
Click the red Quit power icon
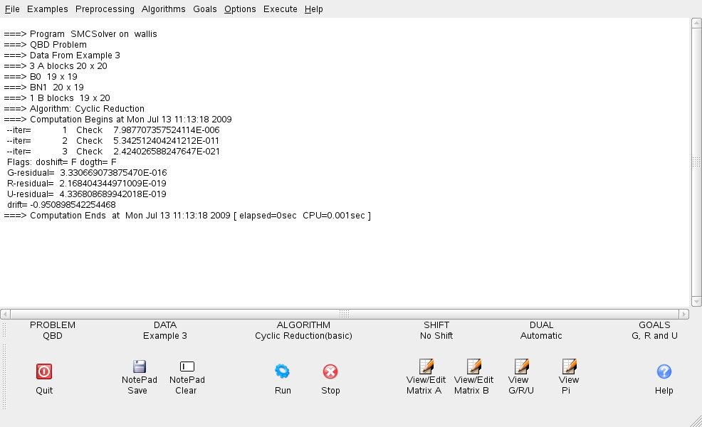(x=44, y=371)
